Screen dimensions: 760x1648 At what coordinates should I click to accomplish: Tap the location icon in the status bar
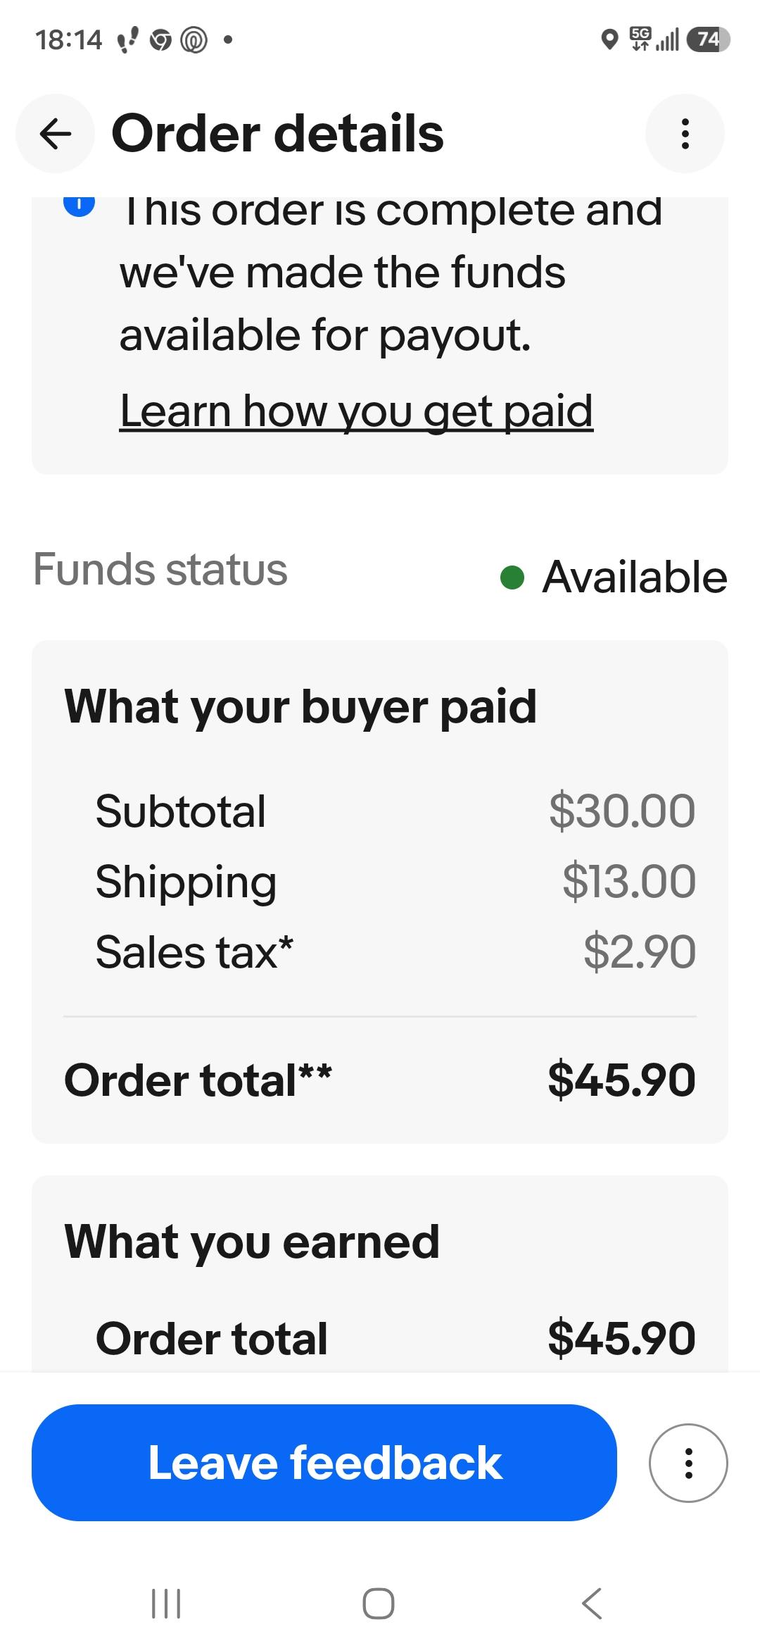pyautogui.click(x=610, y=39)
